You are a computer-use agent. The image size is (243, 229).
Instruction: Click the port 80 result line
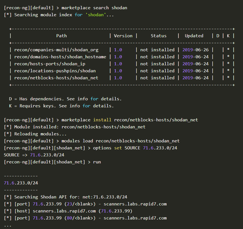pyautogui.click(x=85, y=218)
